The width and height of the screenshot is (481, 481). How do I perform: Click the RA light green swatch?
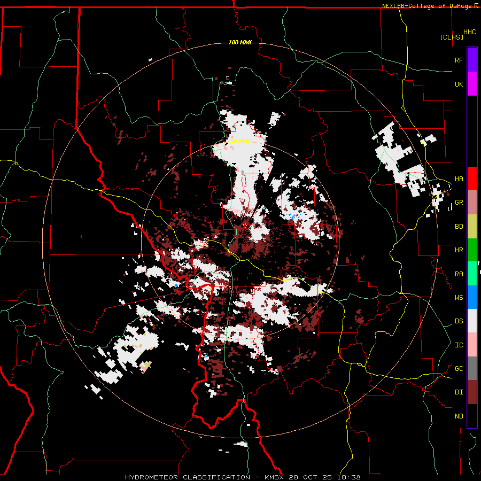(x=472, y=274)
